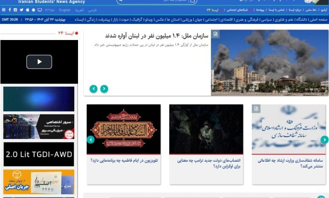Click right carousel arrow on news cards

click(325, 139)
